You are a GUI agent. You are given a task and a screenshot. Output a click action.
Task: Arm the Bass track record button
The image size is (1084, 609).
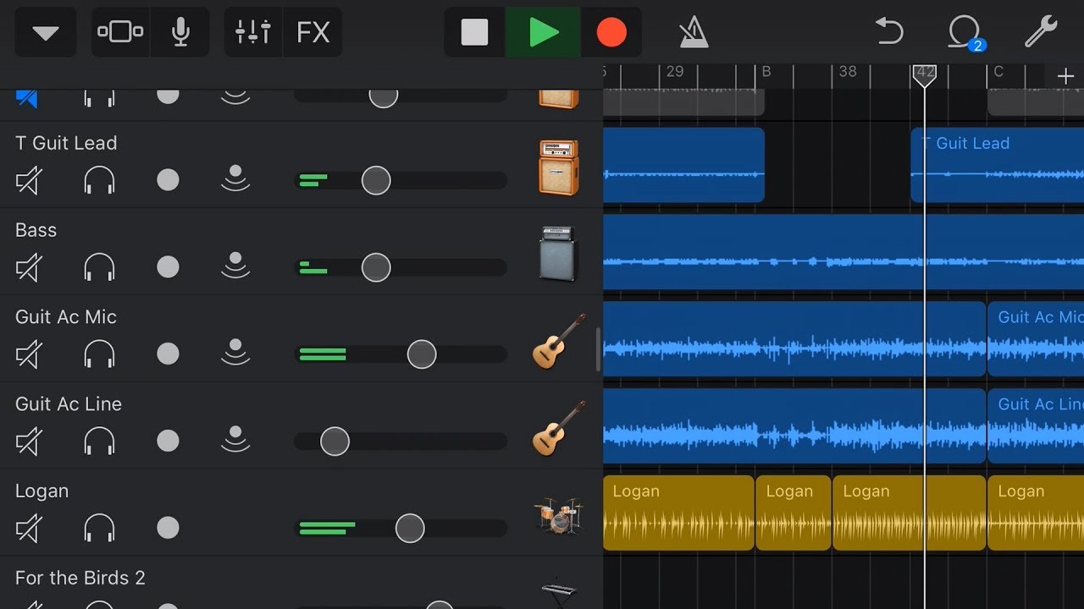(x=168, y=267)
